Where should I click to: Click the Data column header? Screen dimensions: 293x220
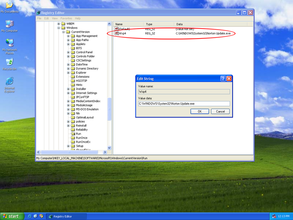pyautogui.click(x=211, y=24)
